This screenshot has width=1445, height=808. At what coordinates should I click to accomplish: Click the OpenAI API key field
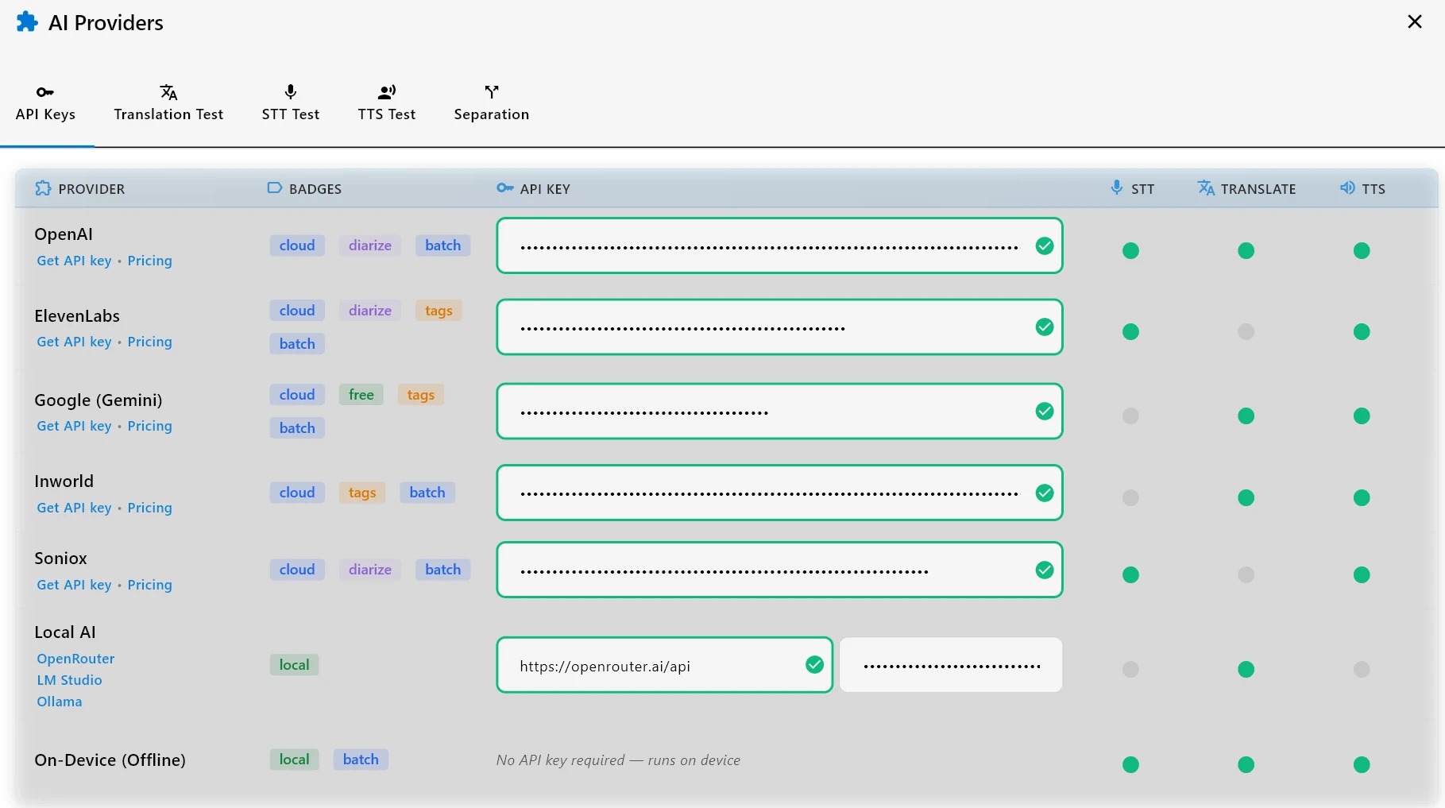779,246
